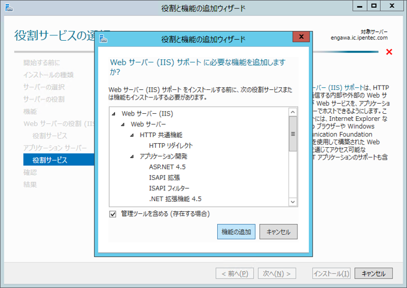Click キャンセル in the popup dialog
Image resolution: width=407 pixels, height=288 pixels.
click(278, 232)
